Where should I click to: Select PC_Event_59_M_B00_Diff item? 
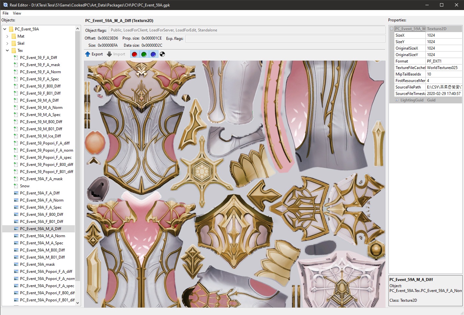click(x=41, y=122)
